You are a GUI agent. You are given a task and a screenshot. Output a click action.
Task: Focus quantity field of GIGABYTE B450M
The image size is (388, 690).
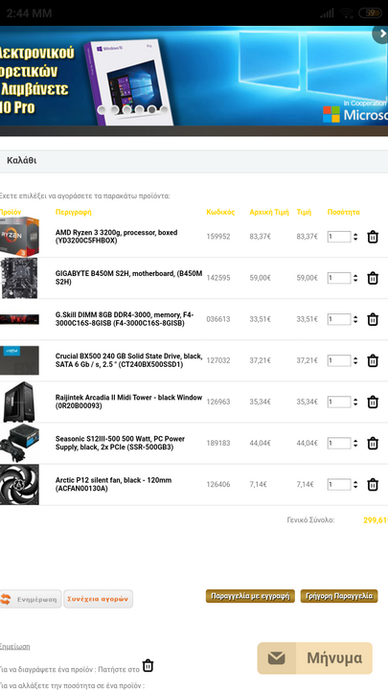339,278
